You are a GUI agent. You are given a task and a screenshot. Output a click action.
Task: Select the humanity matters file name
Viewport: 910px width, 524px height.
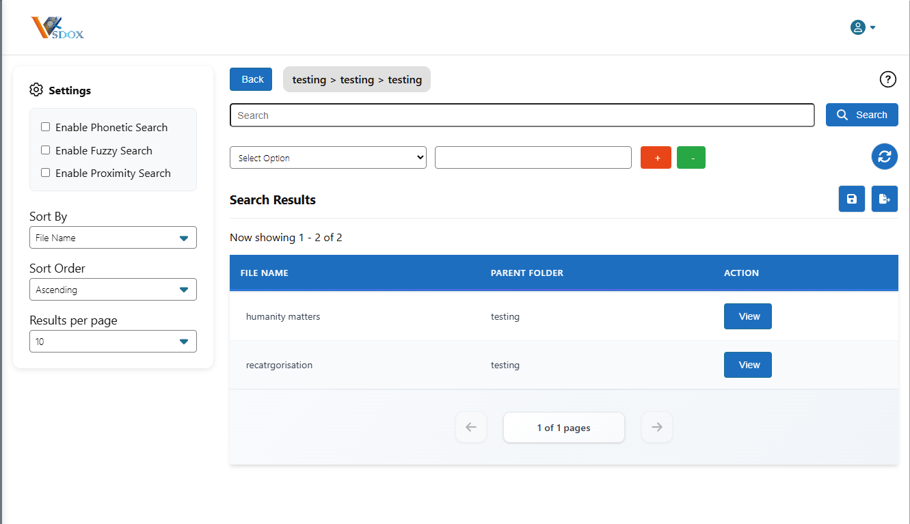point(283,316)
